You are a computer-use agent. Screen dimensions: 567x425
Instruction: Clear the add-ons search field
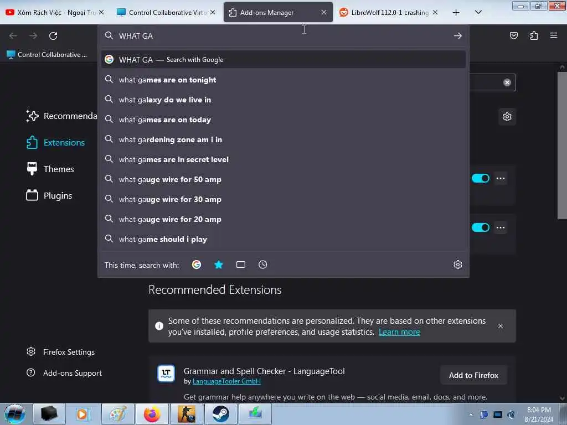click(507, 82)
